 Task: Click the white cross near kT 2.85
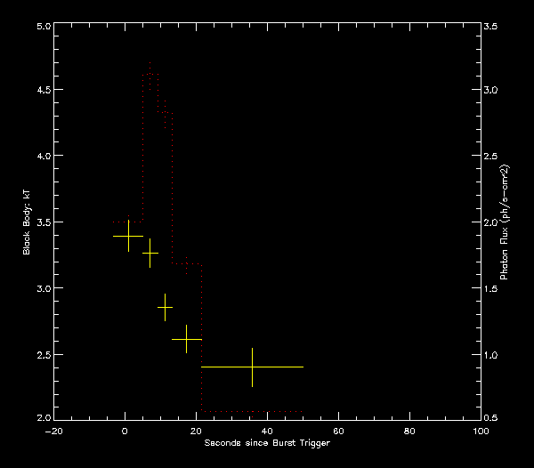pyautogui.click(x=165, y=307)
